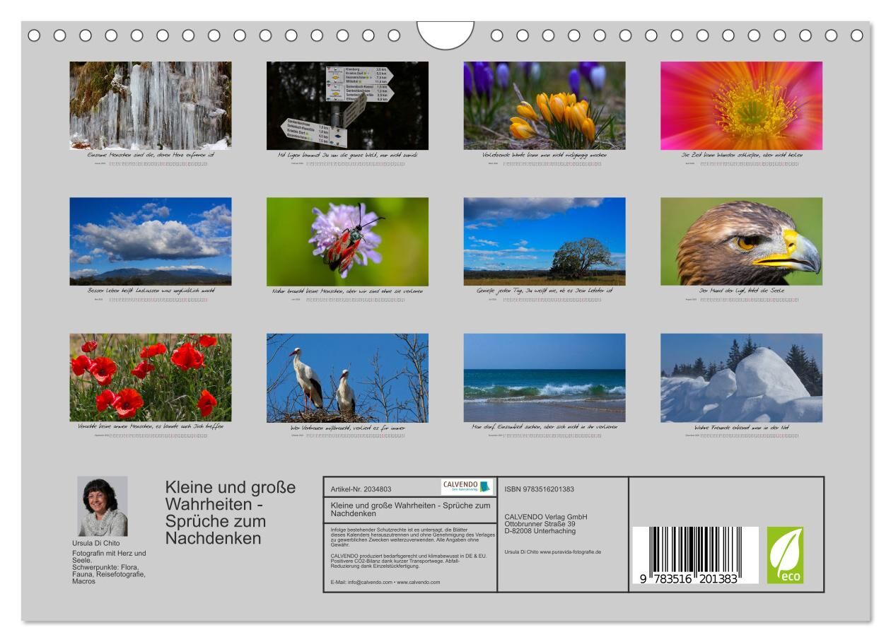The height and width of the screenshot is (642, 891).
Task: Click the barcode image
Action: tap(694, 555)
